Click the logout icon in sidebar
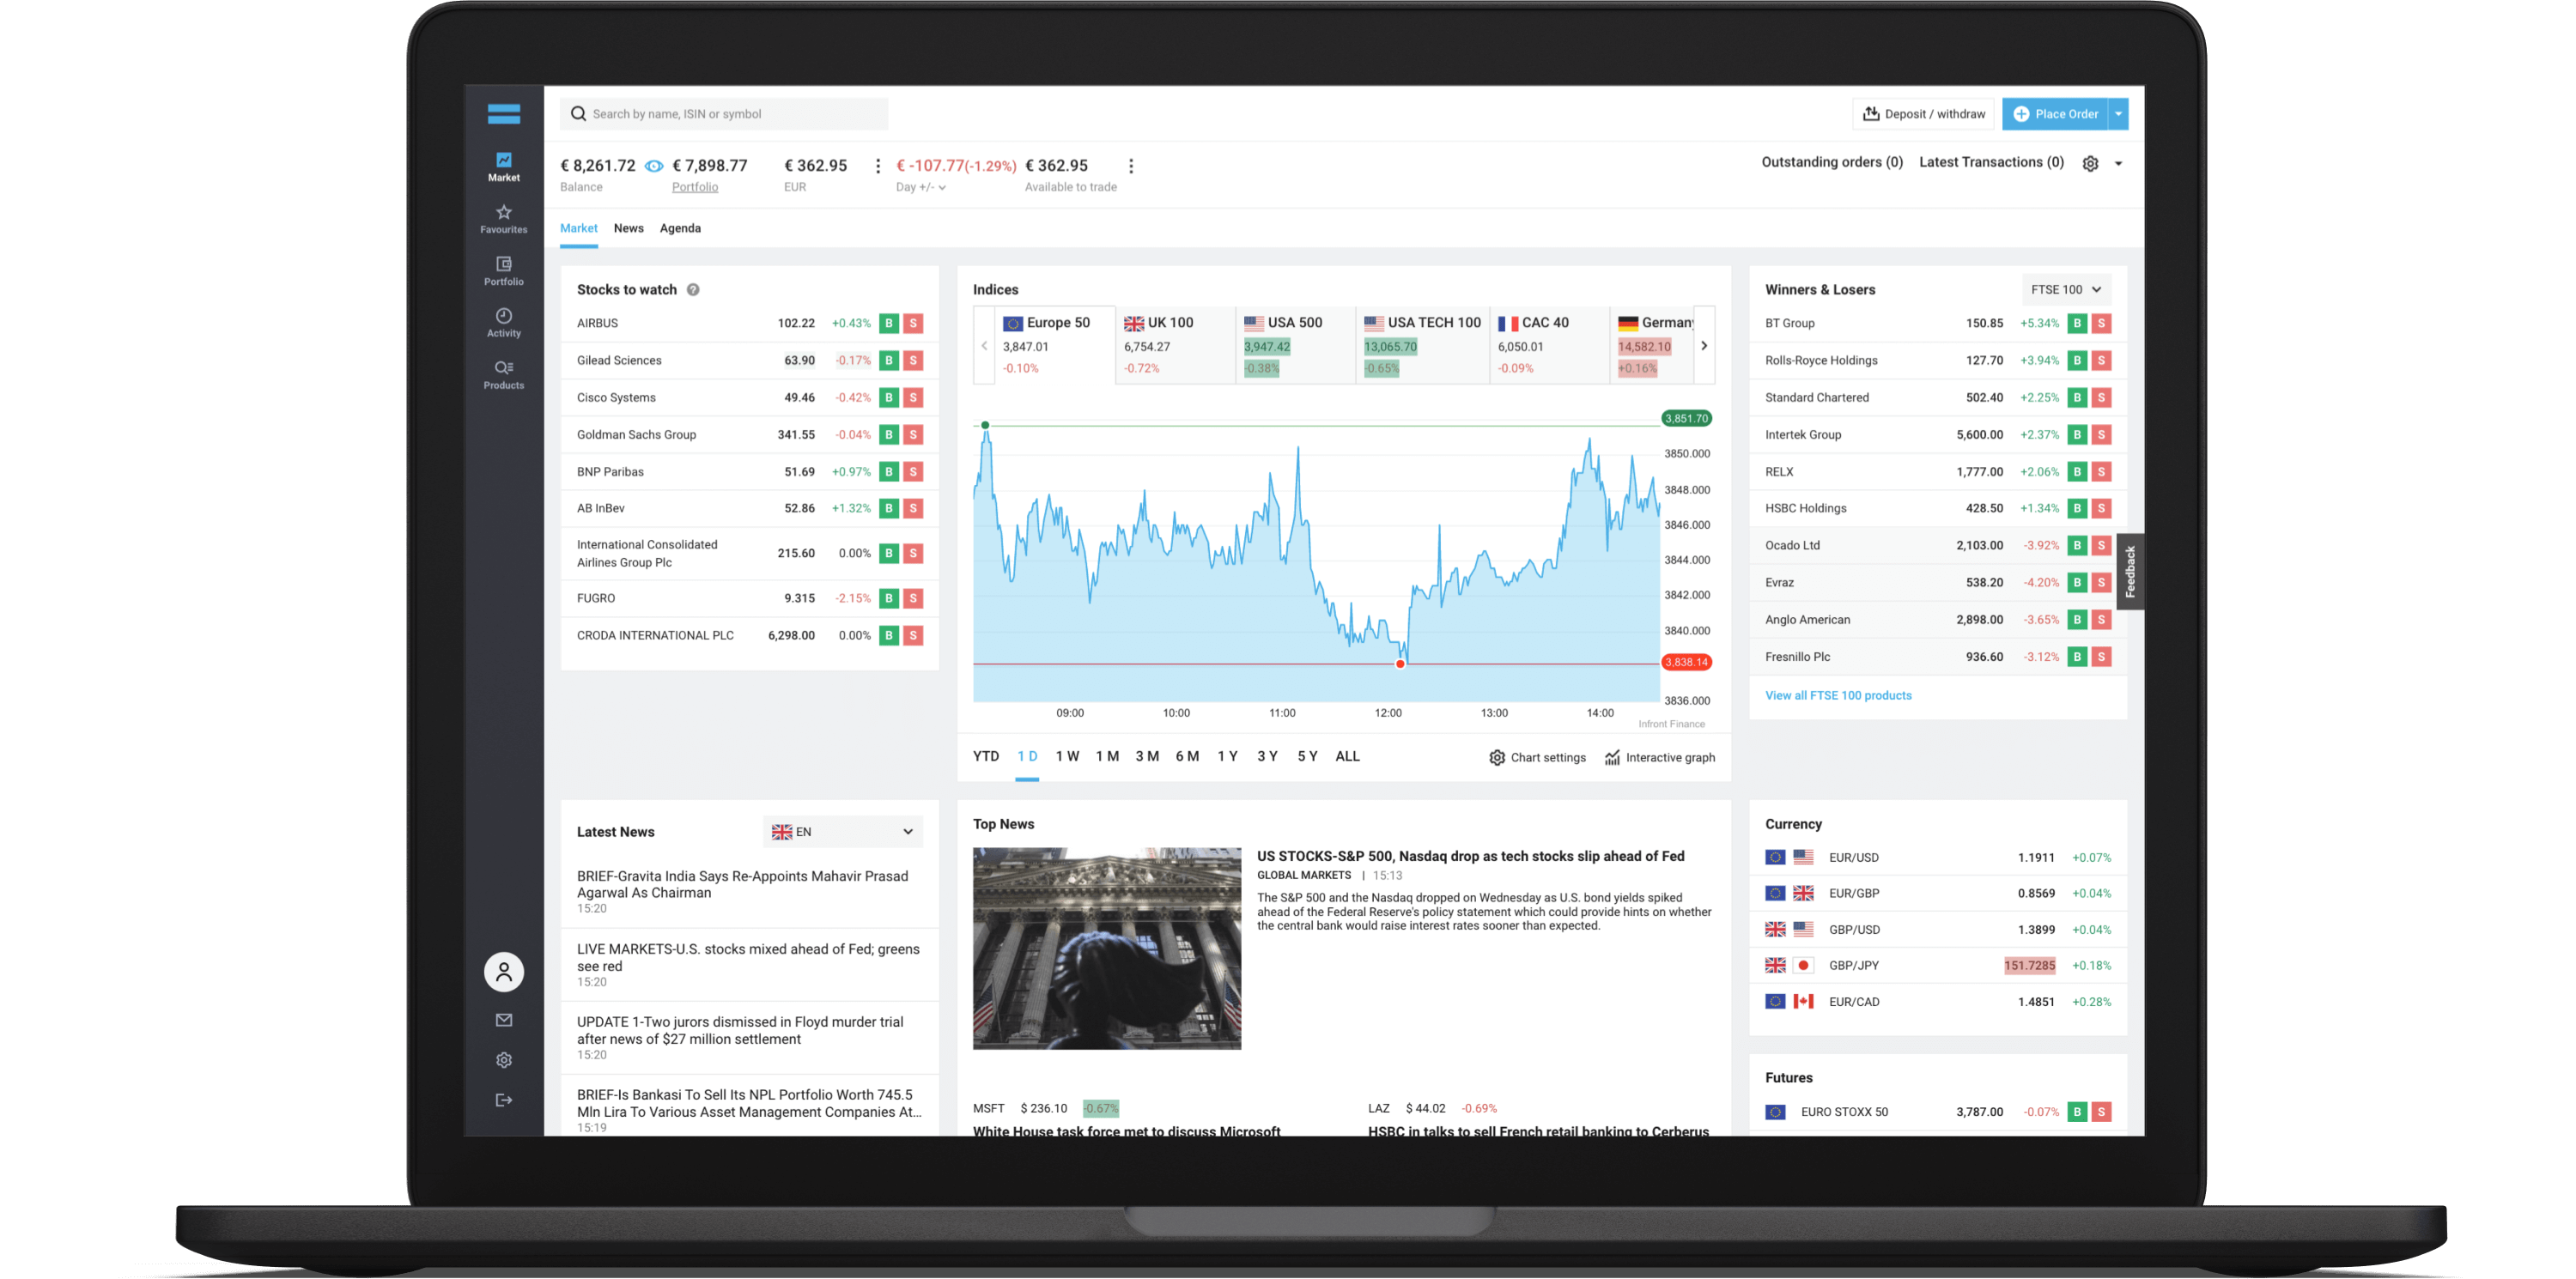The height and width of the screenshot is (1279, 2576). (503, 1100)
